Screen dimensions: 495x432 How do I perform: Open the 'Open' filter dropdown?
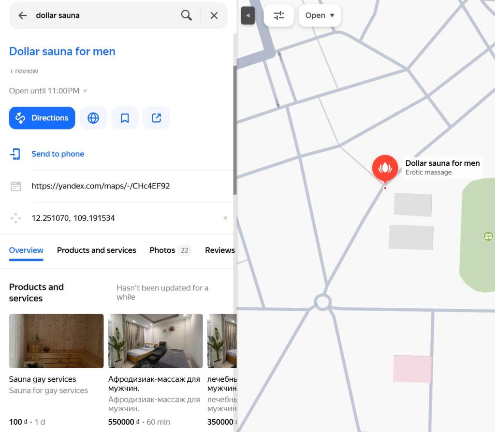click(x=320, y=15)
